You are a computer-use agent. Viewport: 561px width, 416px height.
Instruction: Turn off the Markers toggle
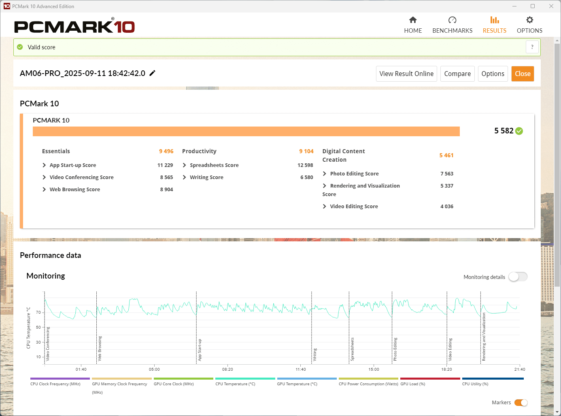(x=521, y=403)
